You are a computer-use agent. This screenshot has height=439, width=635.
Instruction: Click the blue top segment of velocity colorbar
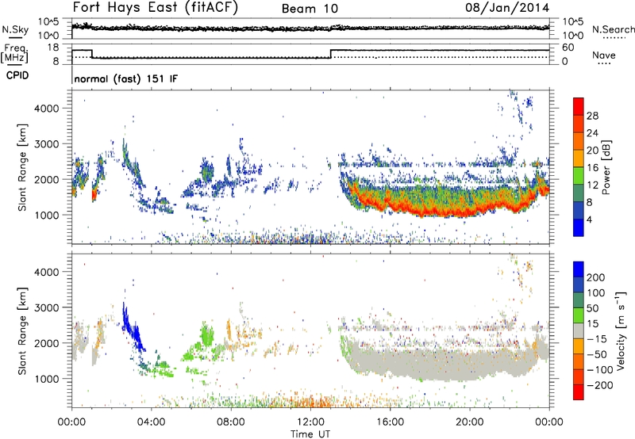579,269
